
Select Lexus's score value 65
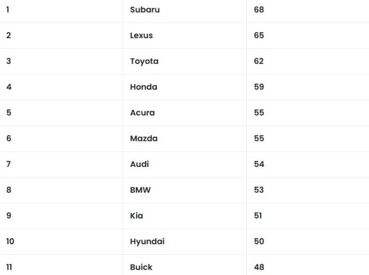pos(259,36)
